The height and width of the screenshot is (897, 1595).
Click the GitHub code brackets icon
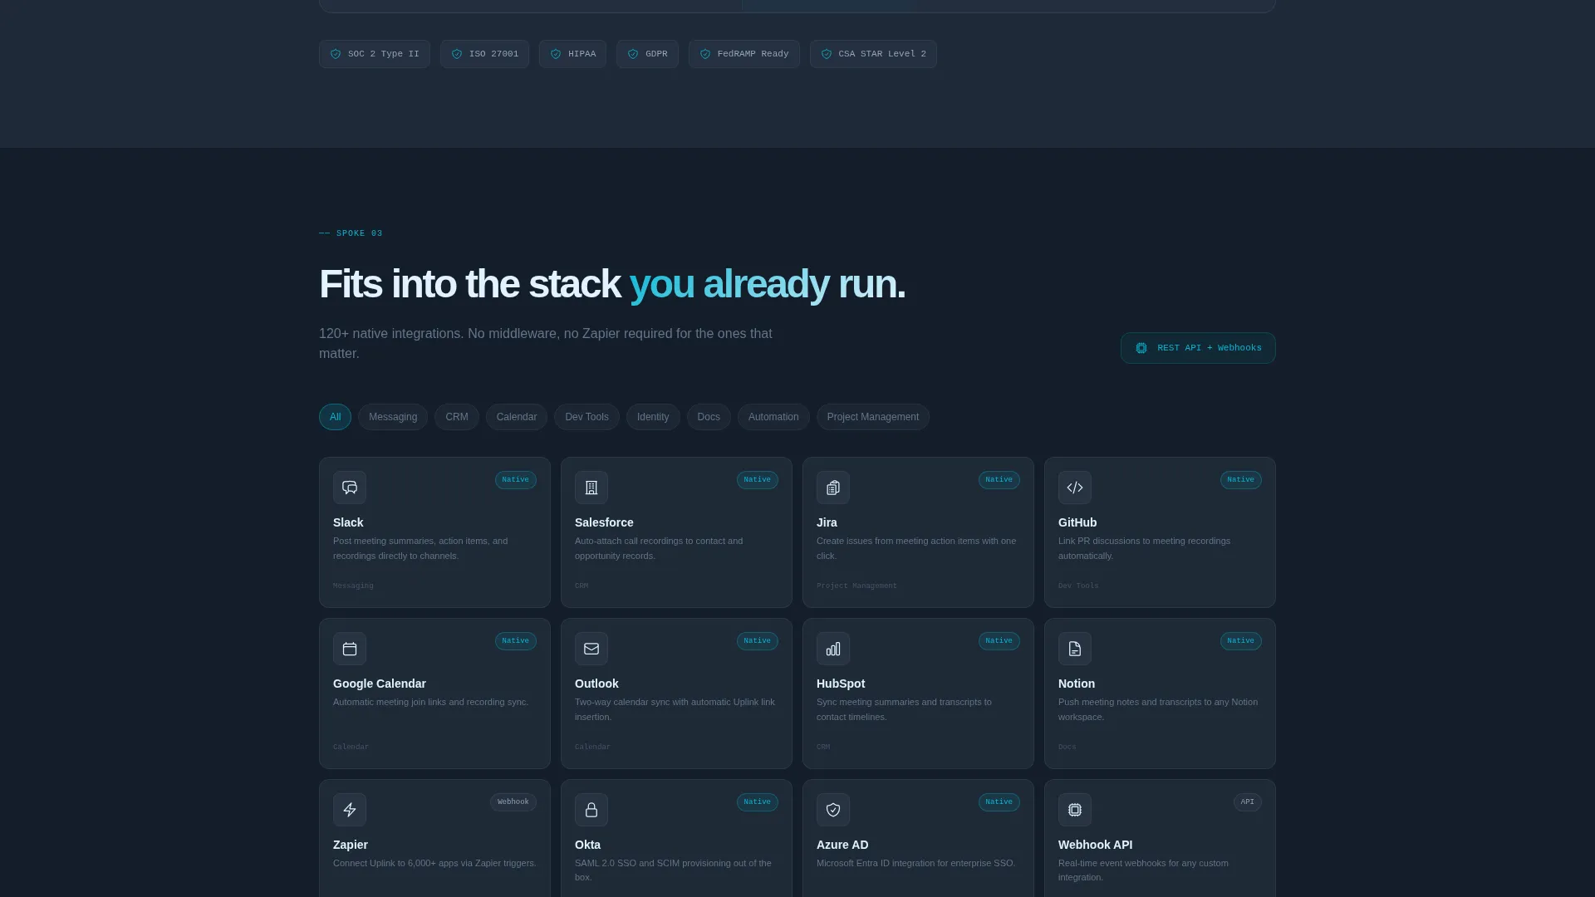tap(1075, 488)
